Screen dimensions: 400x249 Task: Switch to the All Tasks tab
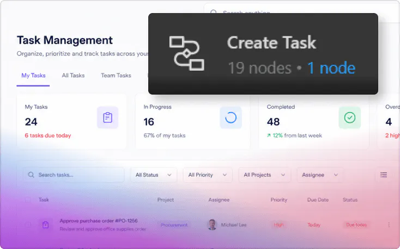click(73, 76)
